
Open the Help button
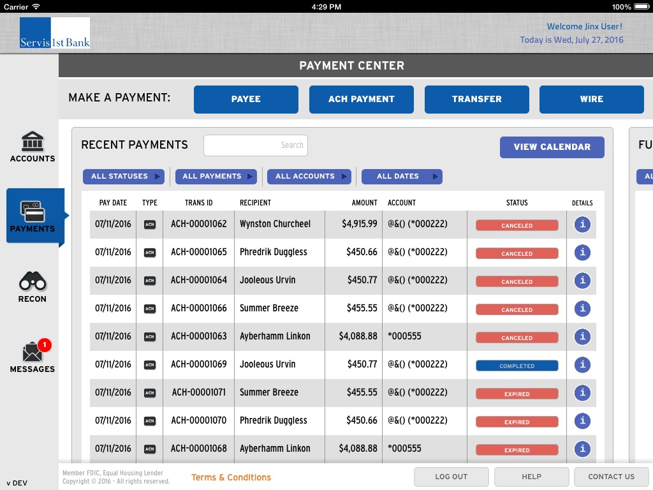[x=531, y=477]
